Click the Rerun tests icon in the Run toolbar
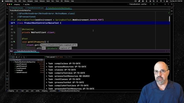Viewport: 184px width, 103px height. click(10, 54)
